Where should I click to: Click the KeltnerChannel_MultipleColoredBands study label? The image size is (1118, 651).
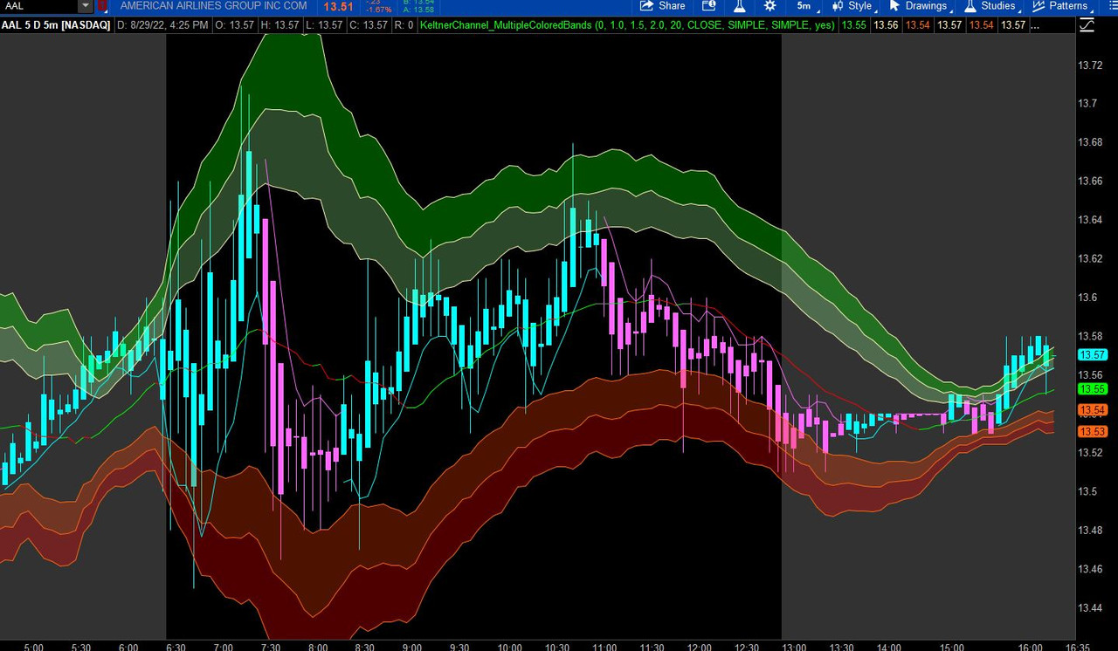pyautogui.click(x=627, y=25)
